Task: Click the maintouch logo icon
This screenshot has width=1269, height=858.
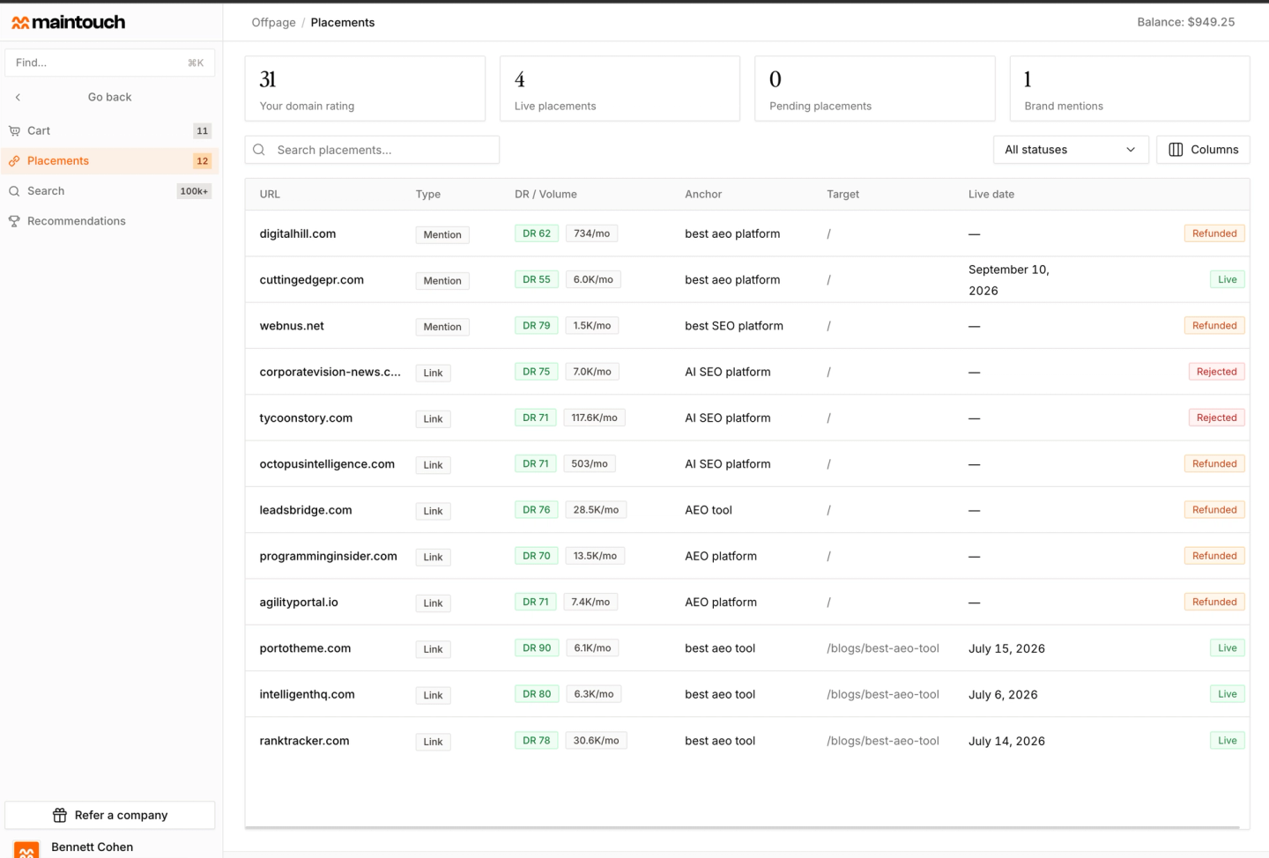Action: pyautogui.click(x=20, y=23)
